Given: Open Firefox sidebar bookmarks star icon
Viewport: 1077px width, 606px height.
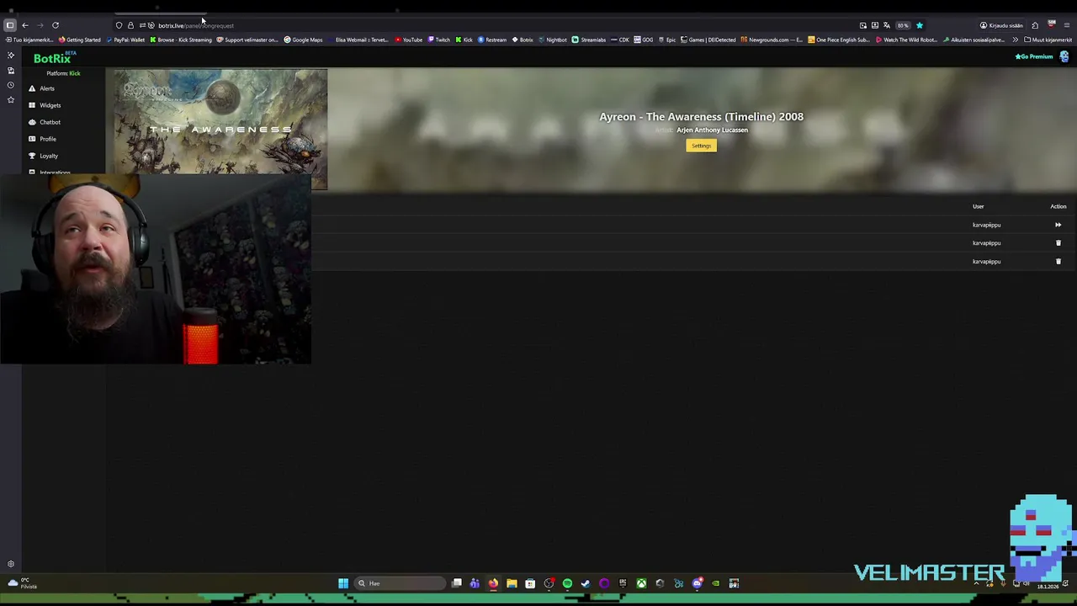Looking at the screenshot, I should (11, 99).
